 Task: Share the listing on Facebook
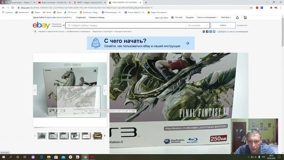[x=207, y=32]
